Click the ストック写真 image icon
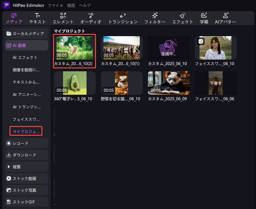256x209 pixels. (x=8, y=190)
